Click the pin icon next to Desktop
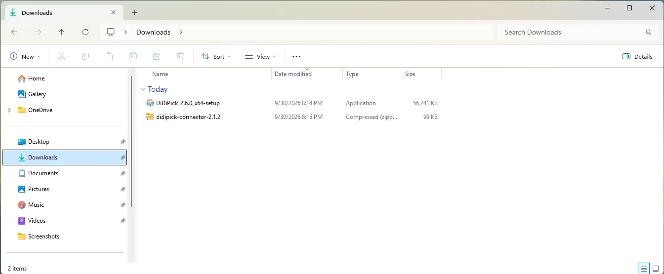664x274 pixels. [123, 142]
